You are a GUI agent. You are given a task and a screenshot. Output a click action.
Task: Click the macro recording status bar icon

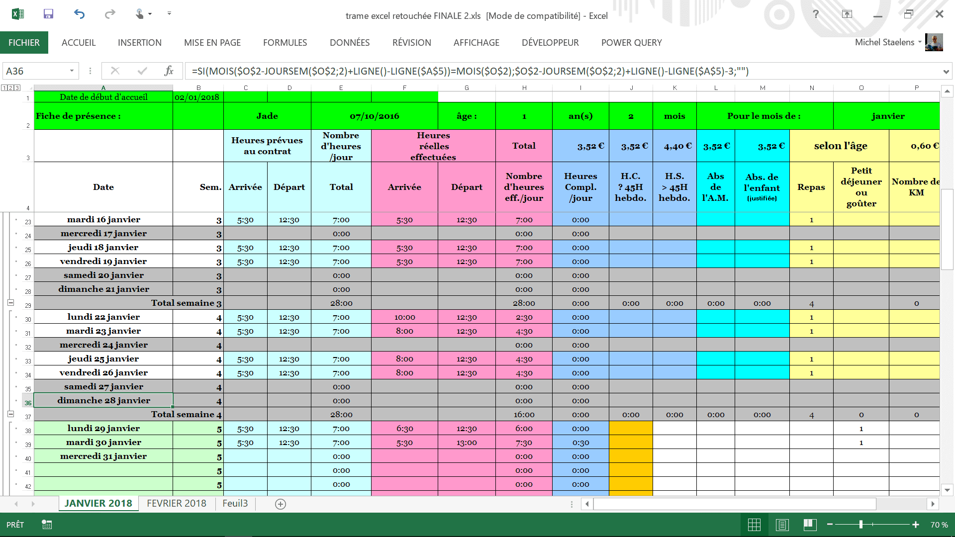click(47, 525)
